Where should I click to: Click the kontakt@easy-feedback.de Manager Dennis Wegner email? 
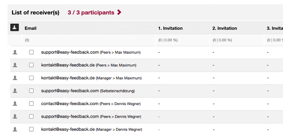(x=68, y=129)
